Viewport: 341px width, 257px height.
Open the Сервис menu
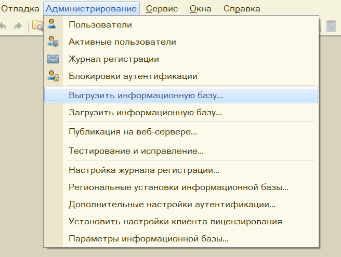pos(162,9)
